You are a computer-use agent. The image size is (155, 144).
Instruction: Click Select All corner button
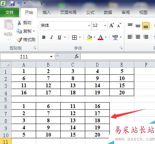tap(6, 65)
